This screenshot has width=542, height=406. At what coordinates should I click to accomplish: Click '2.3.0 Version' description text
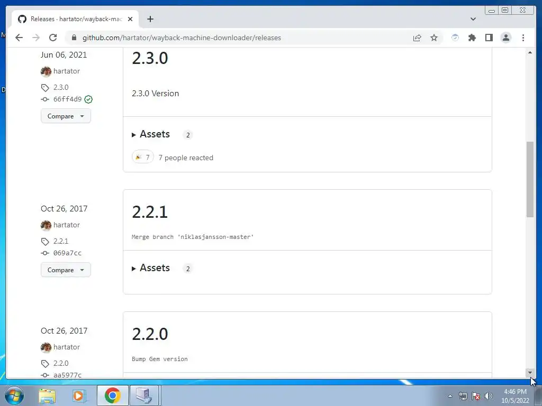[x=155, y=93]
